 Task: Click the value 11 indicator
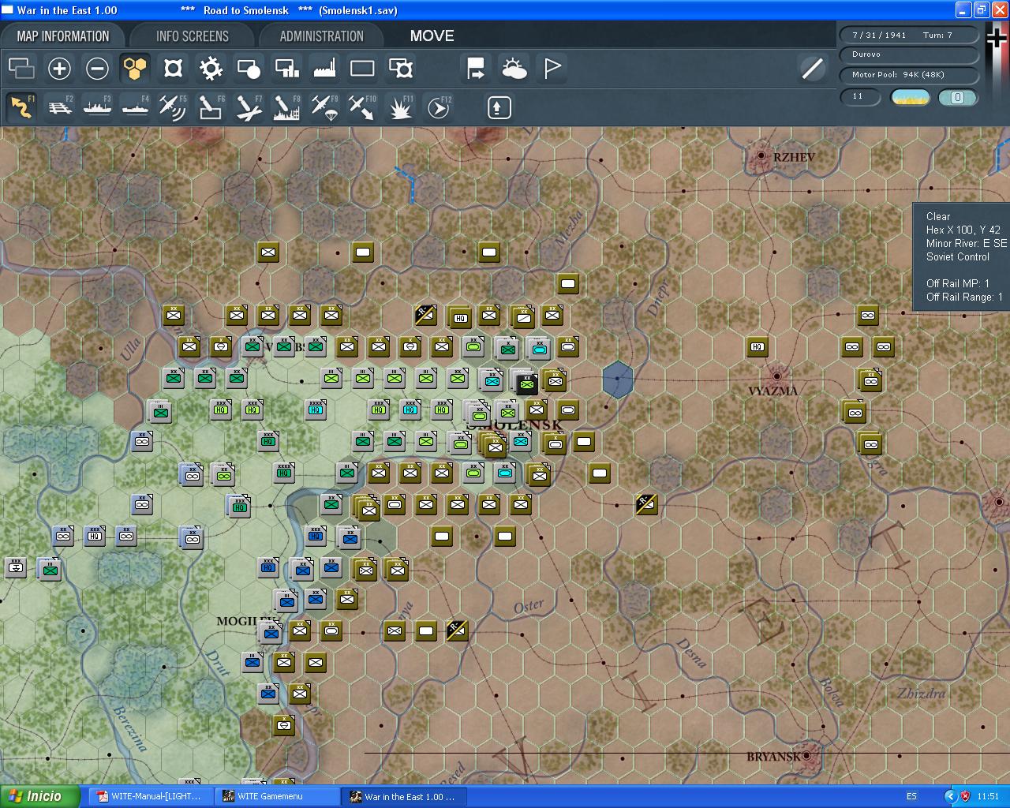coord(861,97)
